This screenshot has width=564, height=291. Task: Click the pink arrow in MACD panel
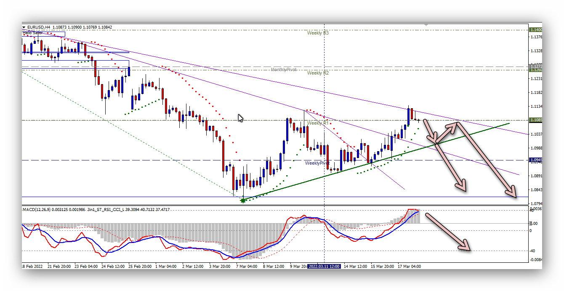(447, 232)
